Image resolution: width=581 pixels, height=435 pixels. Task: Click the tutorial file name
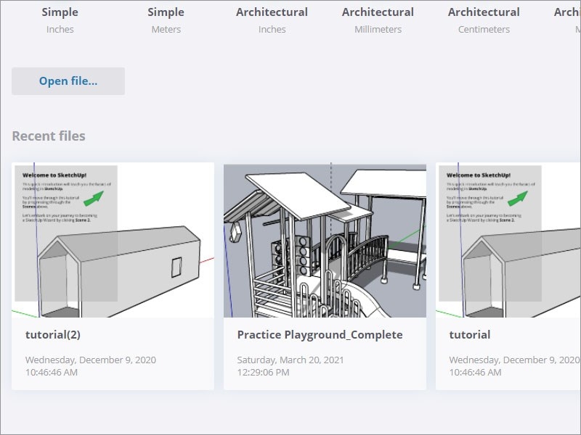pos(468,334)
